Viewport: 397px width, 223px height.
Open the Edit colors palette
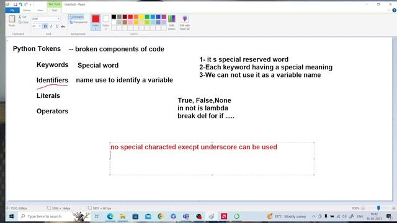[x=171, y=22]
